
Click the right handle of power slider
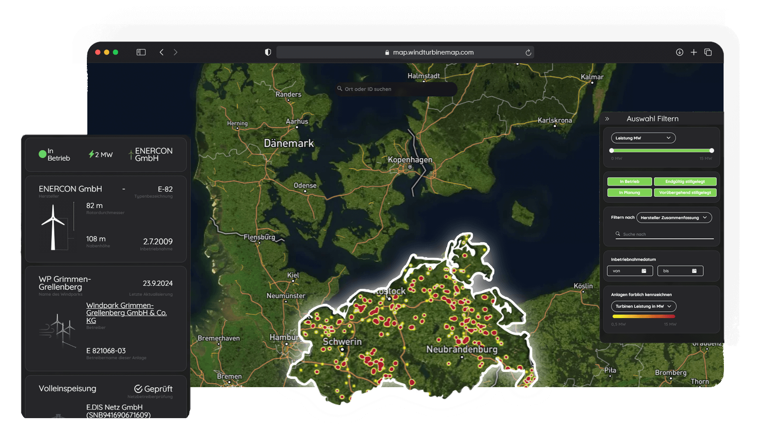click(x=712, y=151)
